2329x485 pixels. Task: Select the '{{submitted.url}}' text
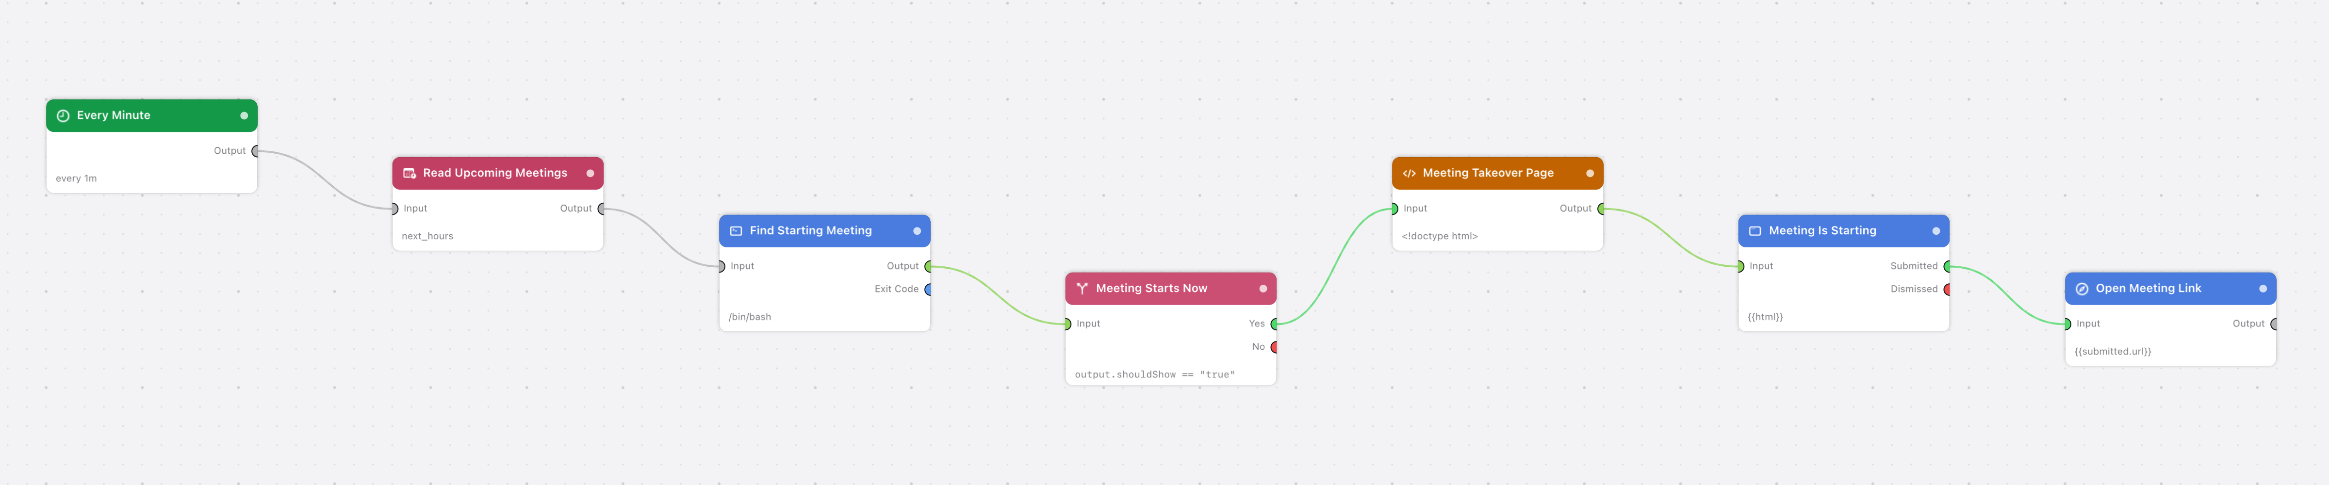coord(2113,352)
